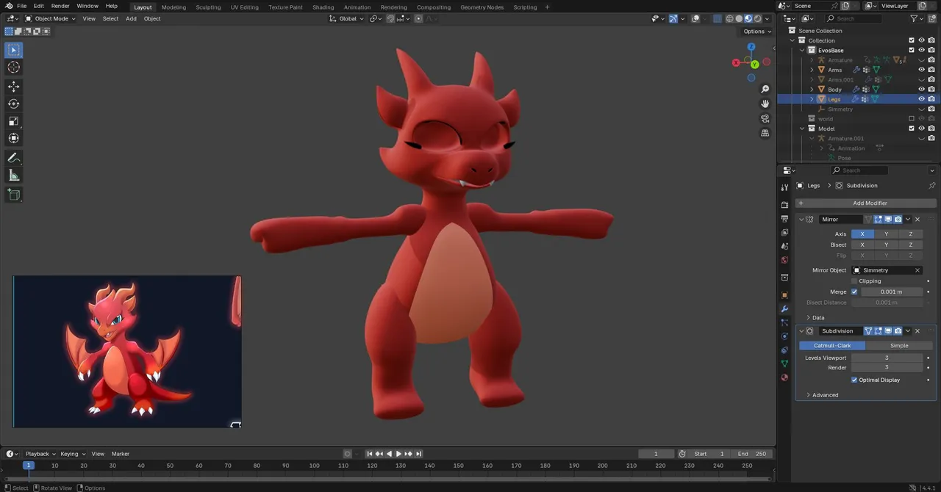Image resolution: width=941 pixels, height=492 pixels.
Task: Select Simple subdivision type
Action: 899,345
